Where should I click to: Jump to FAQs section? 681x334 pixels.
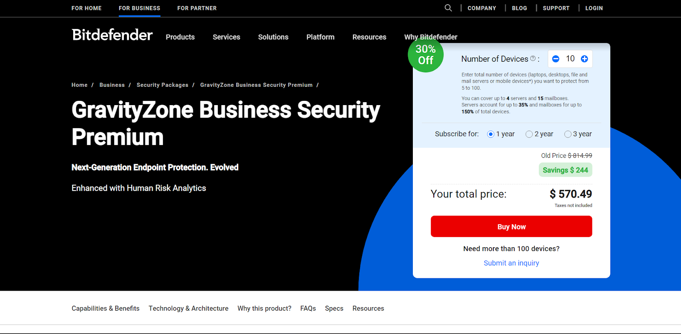click(308, 308)
